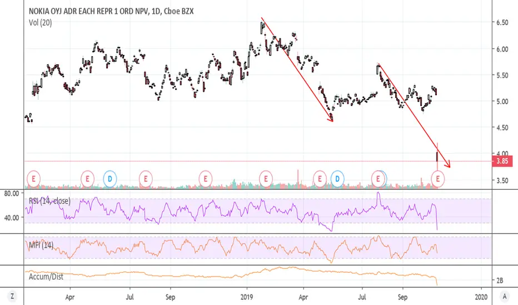This screenshot has width=518, height=305.
Task: Click the 2019 time axis label
Action: pos(246,297)
